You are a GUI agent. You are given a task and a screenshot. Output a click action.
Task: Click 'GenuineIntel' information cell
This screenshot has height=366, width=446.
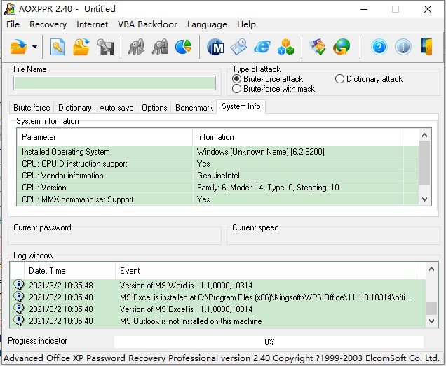pyautogui.click(x=218, y=176)
